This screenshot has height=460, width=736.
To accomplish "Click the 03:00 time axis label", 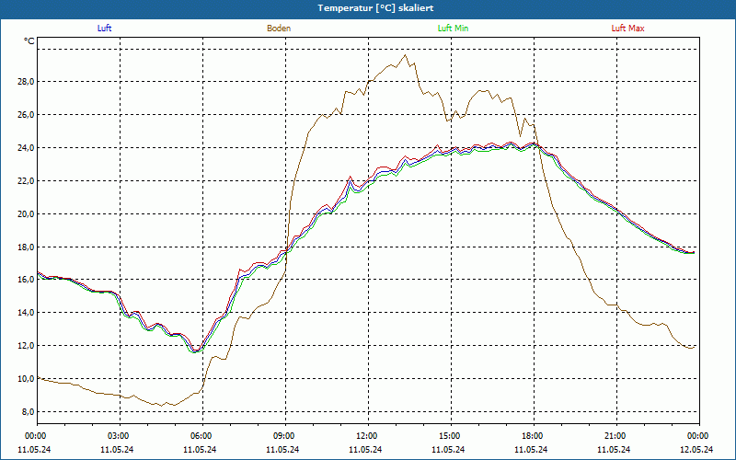I will pos(121,436).
